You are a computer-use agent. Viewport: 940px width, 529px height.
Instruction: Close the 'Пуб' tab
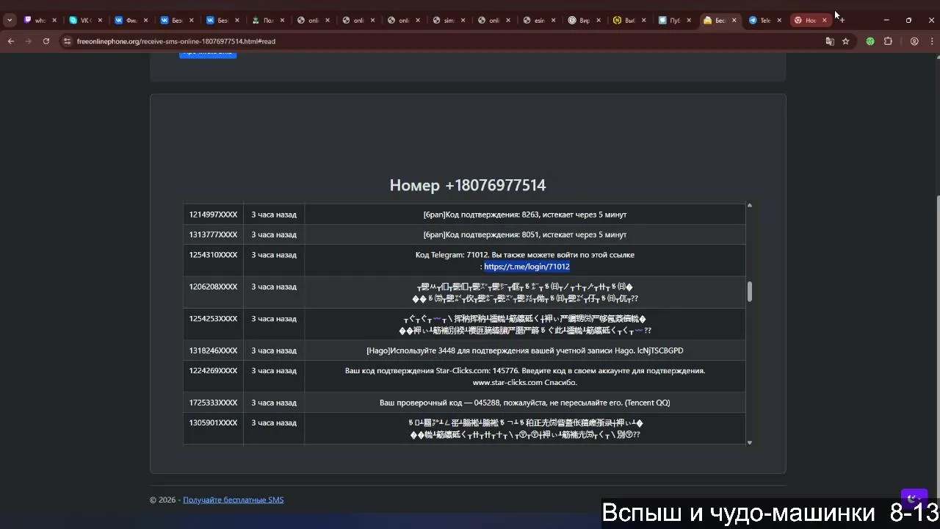click(x=689, y=21)
